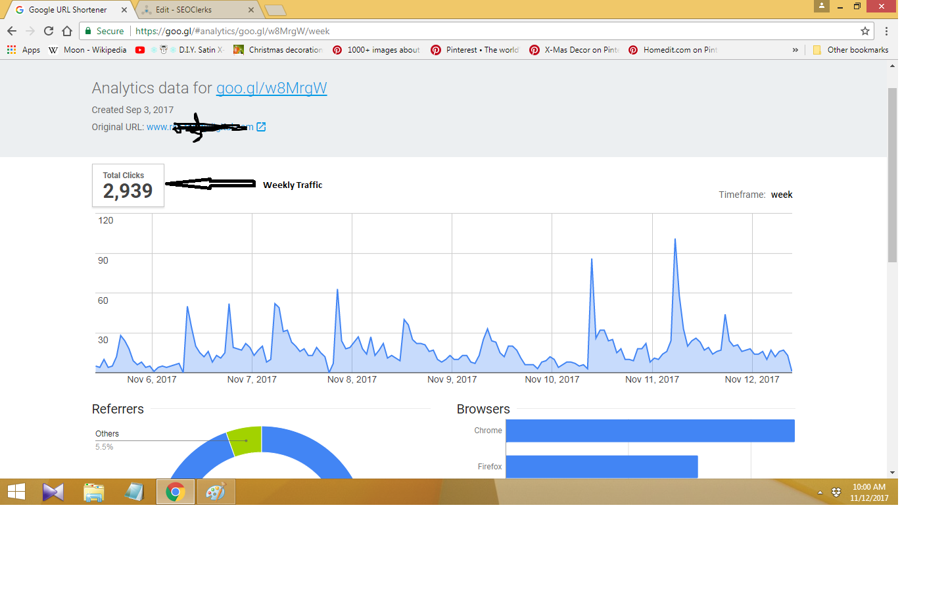This screenshot has width=948, height=612.
Task: Launch KMPlayer from the taskbar
Action: [54, 491]
